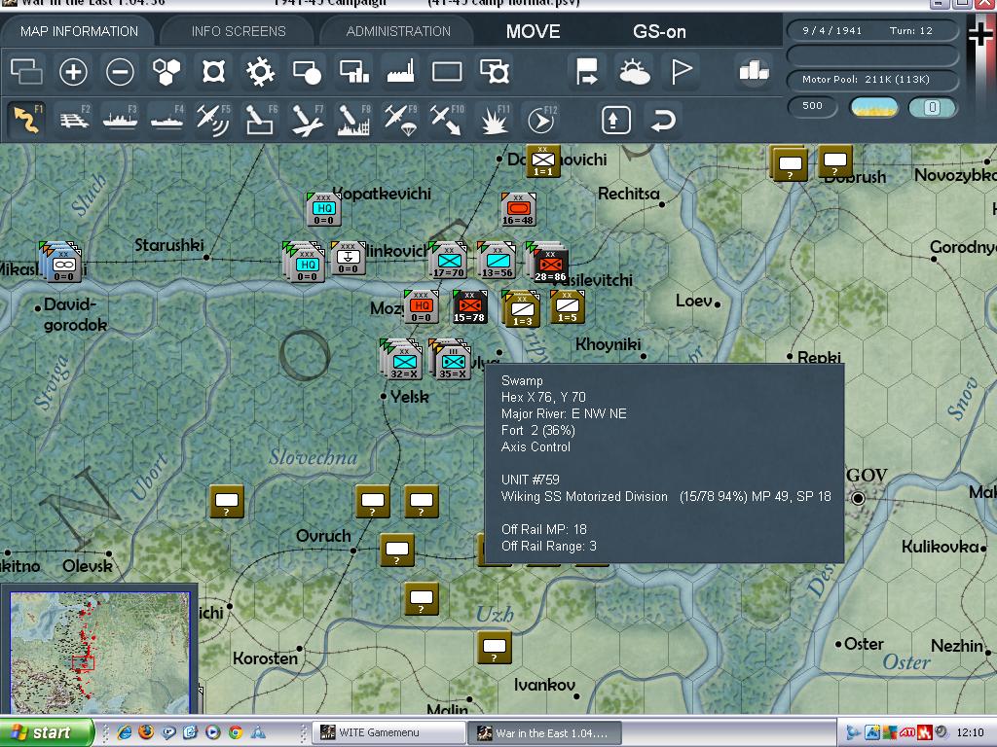Click the GS-on ground support label
997x747 pixels.
[x=659, y=31]
